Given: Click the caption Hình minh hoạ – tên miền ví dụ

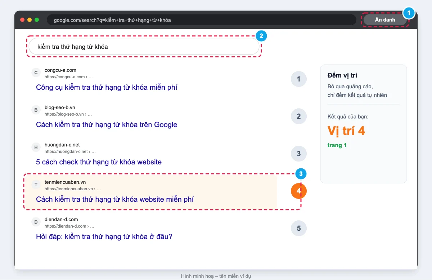Looking at the screenshot, I should [x=216, y=276].
